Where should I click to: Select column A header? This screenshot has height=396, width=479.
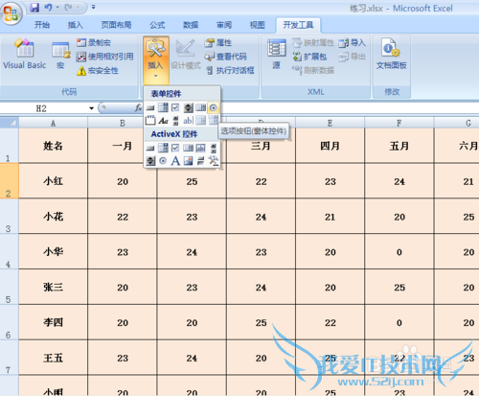coord(53,123)
